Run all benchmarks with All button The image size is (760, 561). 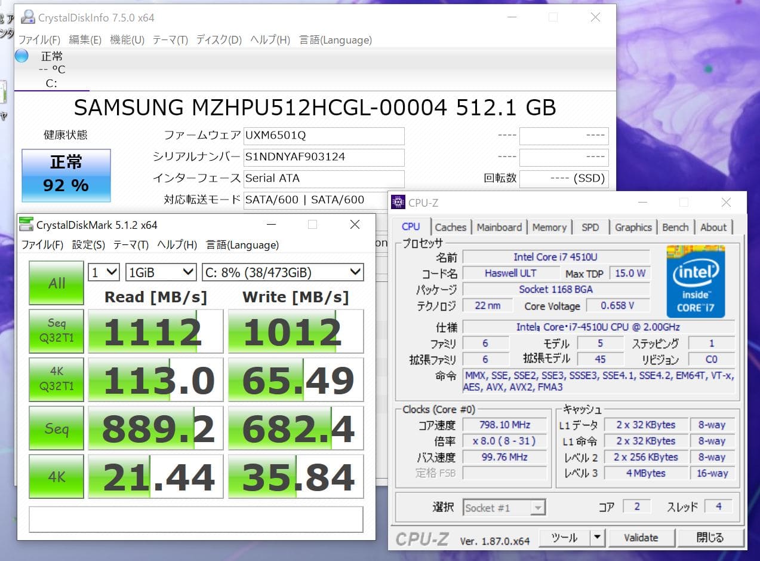coord(57,283)
